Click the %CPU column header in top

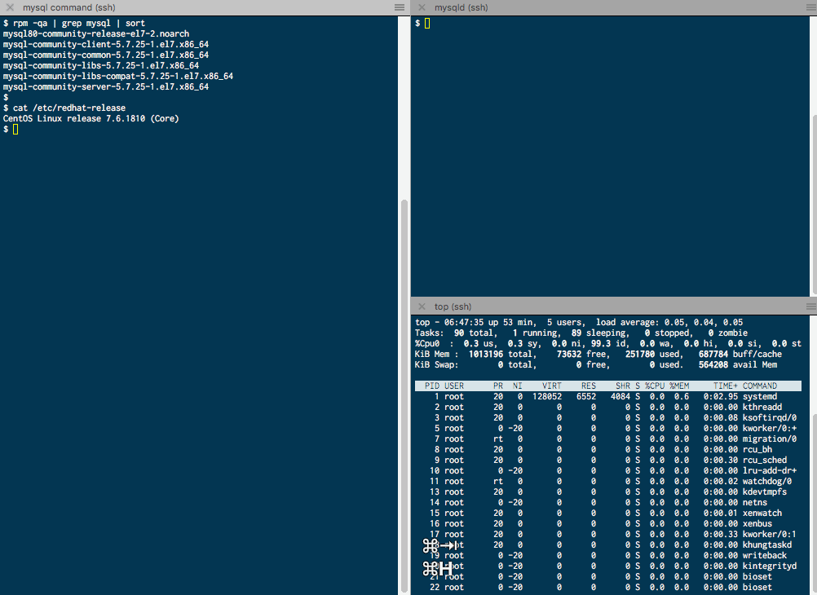tap(655, 386)
